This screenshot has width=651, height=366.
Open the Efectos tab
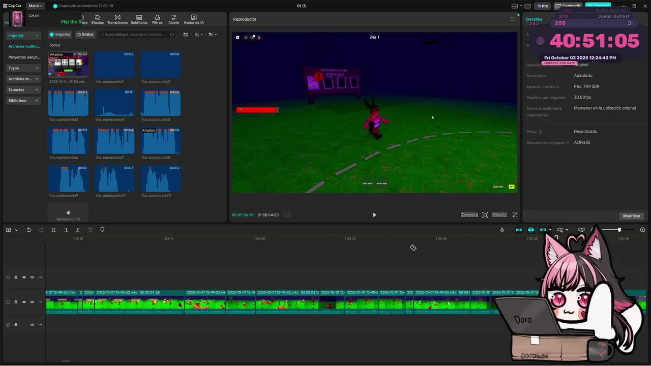click(x=97, y=19)
